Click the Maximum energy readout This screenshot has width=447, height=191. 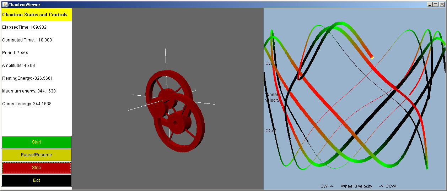pyautogui.click(x=29, y=91)
